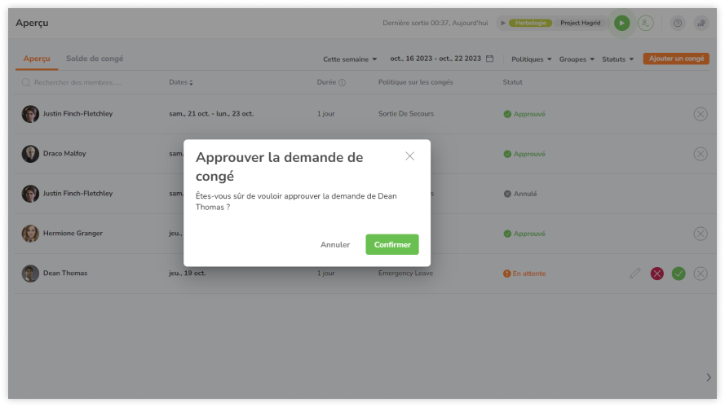Cancel Justin Finch-Fletchley's approved leave in first row
Screen dimensions: 725x407
pos(700,114)
